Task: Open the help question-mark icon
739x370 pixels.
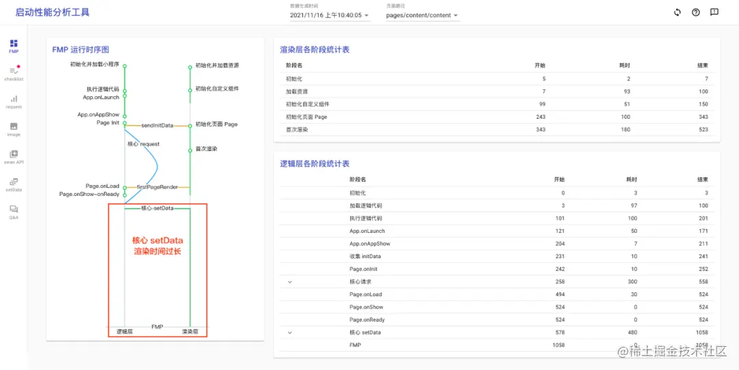Action: pyautogui.click(x=696, y=13)
